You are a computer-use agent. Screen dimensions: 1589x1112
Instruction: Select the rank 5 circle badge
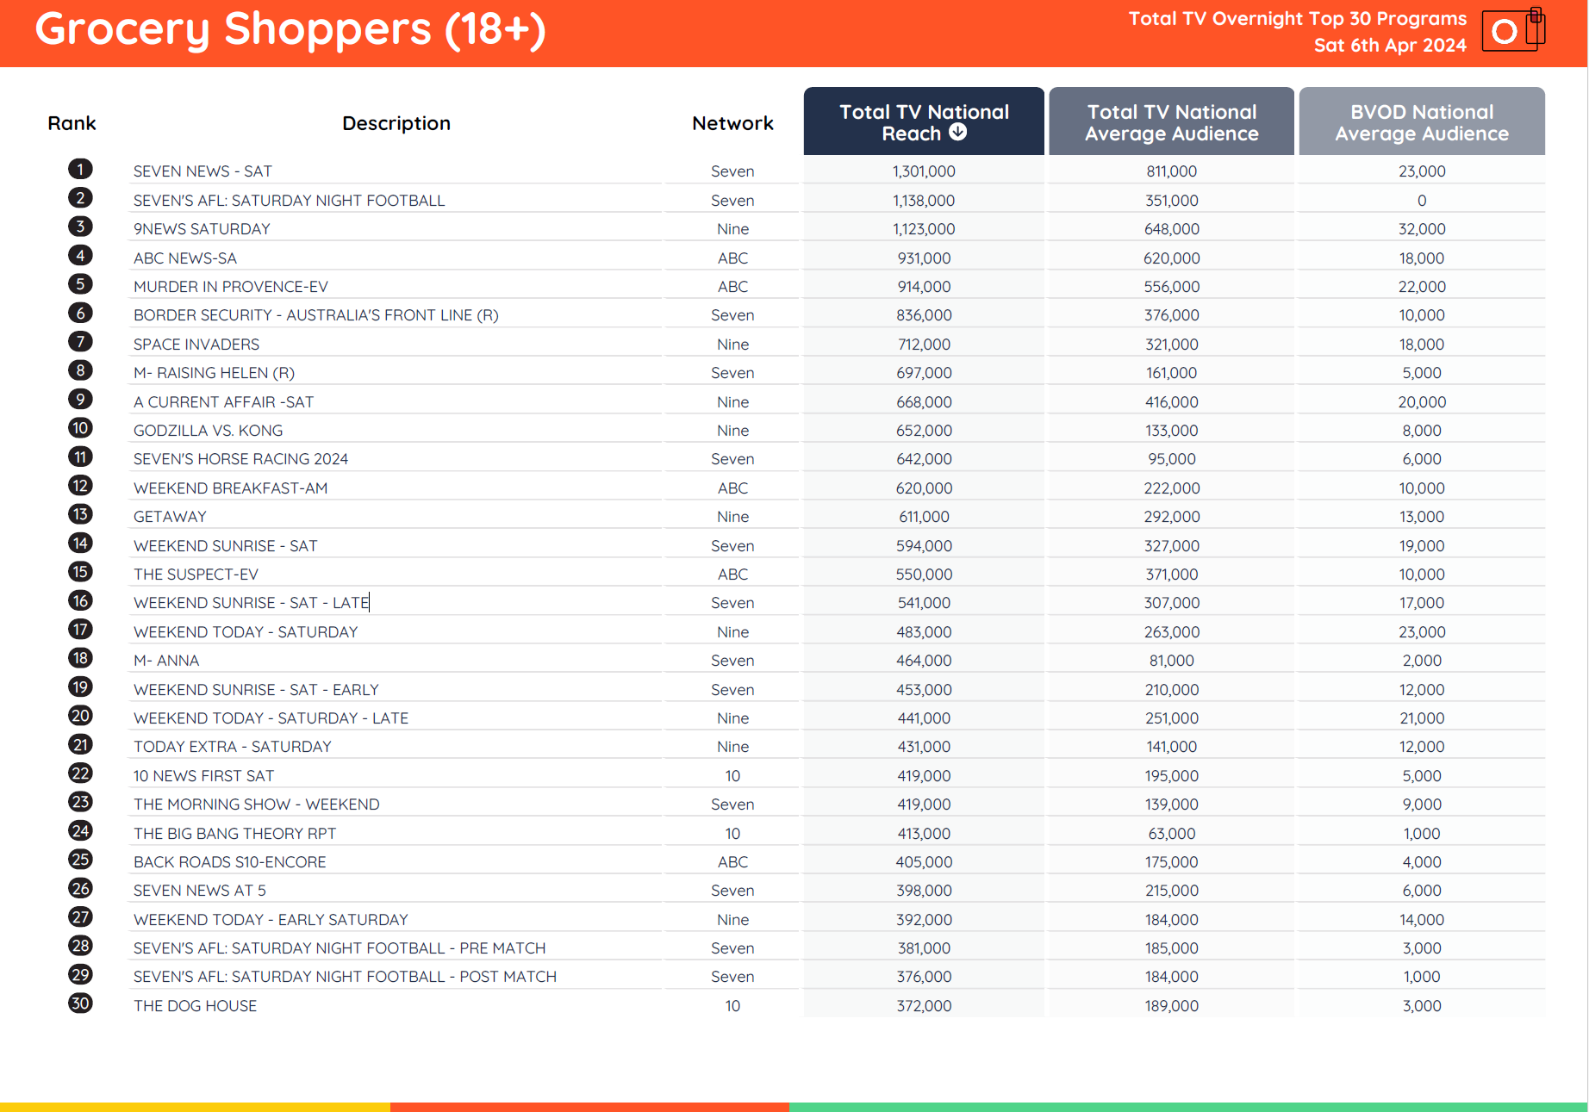(80, 284)
